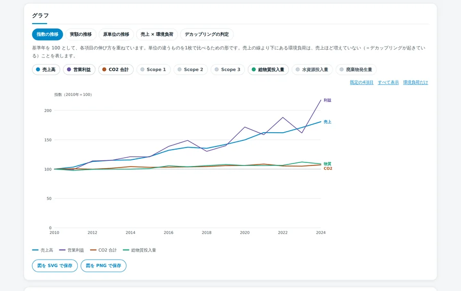
Task: Click the 売上高 entry in the chart legend
Action: (43, 250)
